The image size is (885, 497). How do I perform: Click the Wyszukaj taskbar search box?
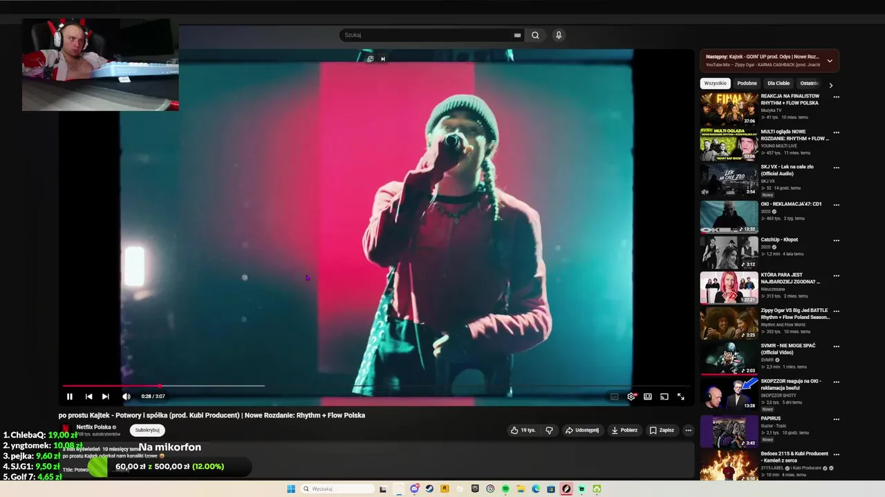(337, 489)
